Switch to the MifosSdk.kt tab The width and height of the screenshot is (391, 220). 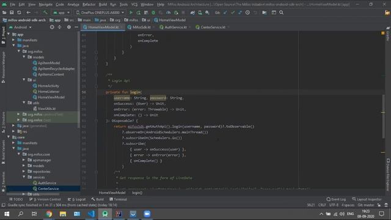pyautogui.click(x=141, y=27)
